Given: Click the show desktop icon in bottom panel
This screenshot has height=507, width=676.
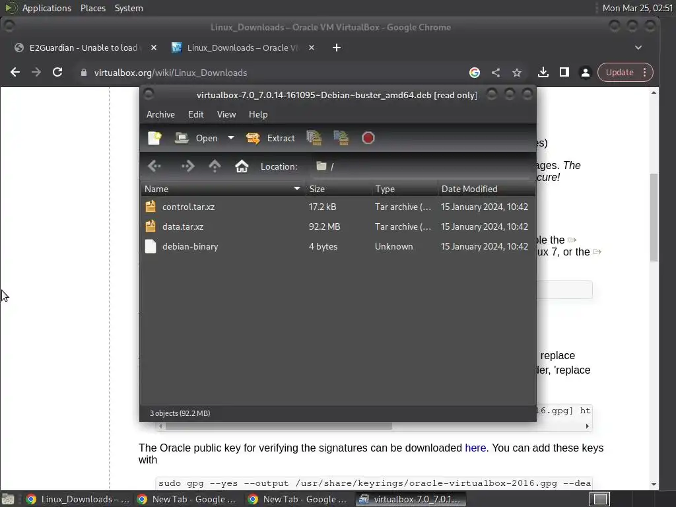Looking at the screenshot, I should click(8, 499).
